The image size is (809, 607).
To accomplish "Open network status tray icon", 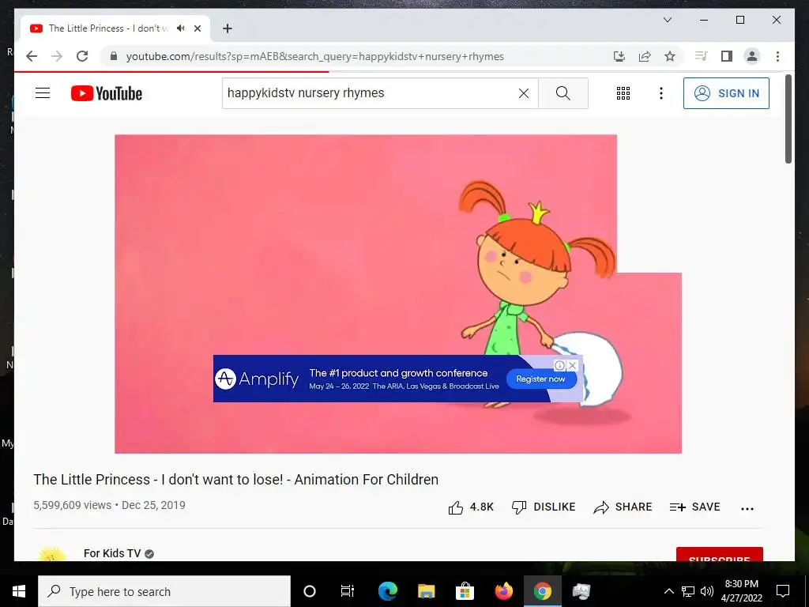I will [x=688, y=591].
